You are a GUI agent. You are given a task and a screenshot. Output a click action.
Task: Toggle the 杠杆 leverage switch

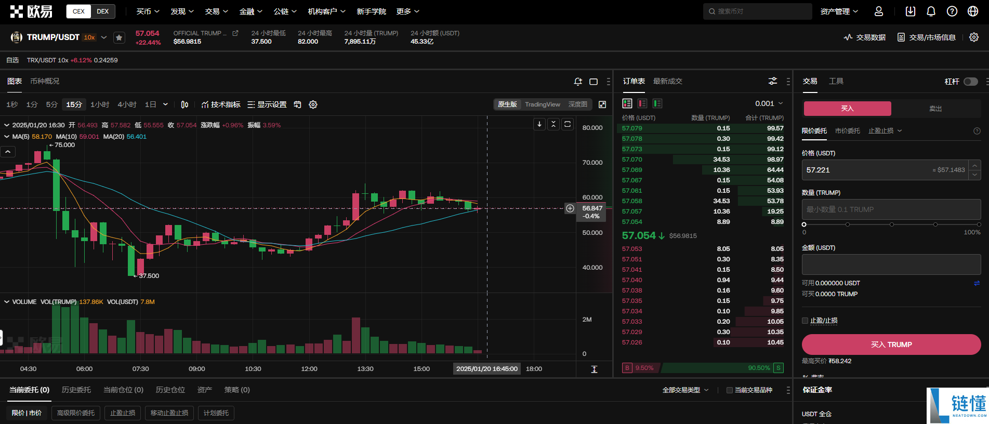[x=970, y=82]
